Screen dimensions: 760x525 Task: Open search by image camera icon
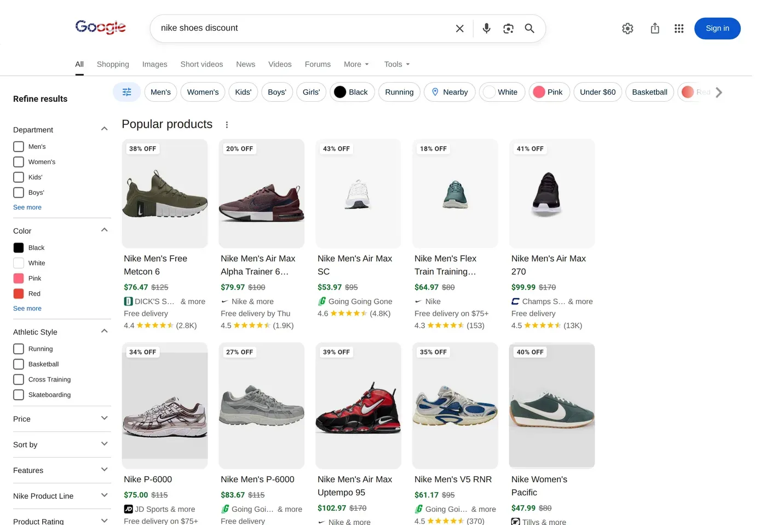508,28
